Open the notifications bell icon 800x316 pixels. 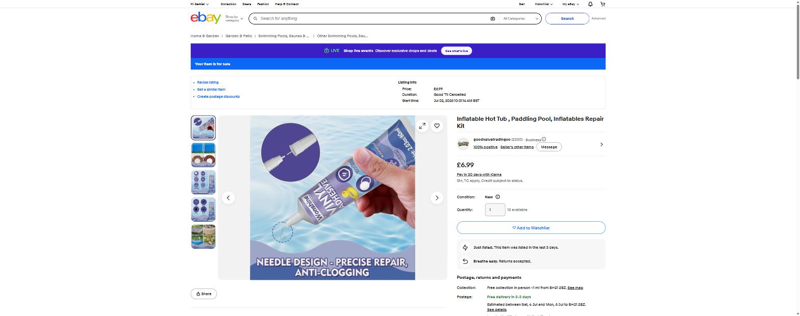click(x=590, y=4)
